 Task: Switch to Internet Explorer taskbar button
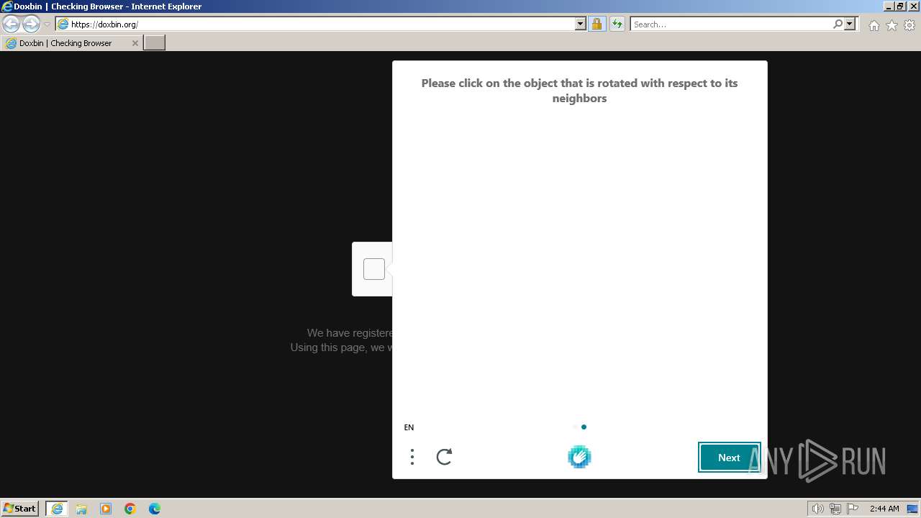click(57, 508)
